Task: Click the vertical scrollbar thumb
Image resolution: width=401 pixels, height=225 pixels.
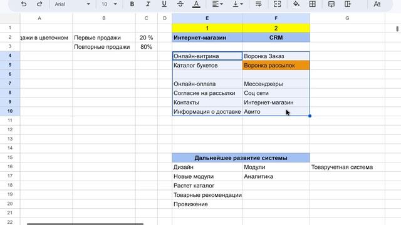Action: (397, 29)
